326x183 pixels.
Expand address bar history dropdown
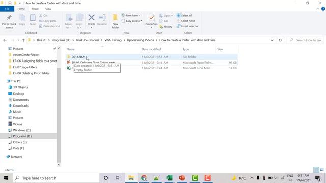272,40
